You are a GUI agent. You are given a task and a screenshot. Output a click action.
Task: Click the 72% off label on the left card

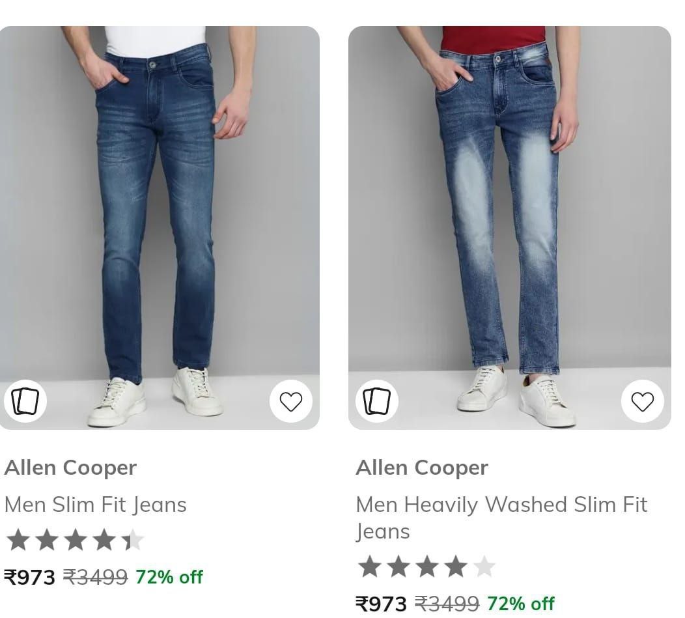[168, 576]
